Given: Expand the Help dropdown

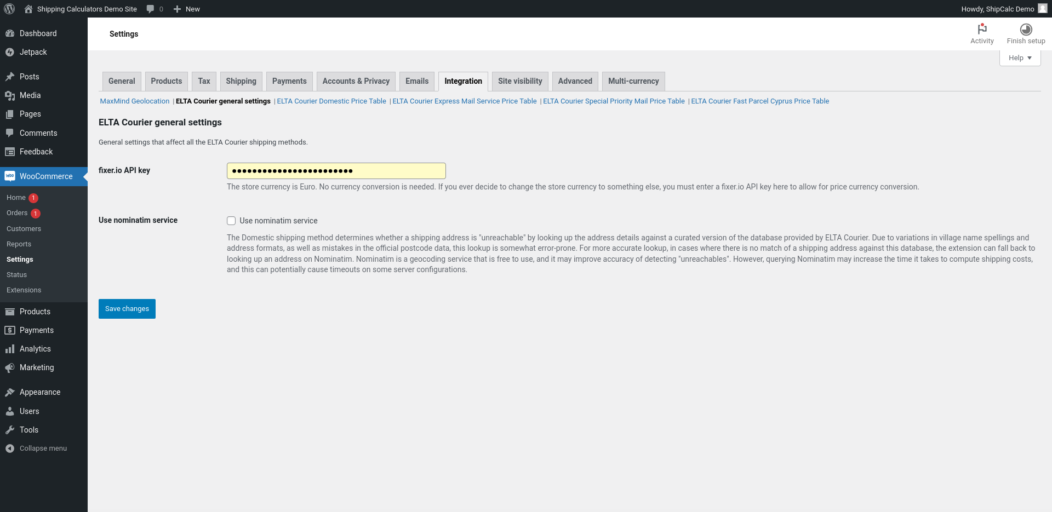Looking at the screenshot, I should point(1020,58).
